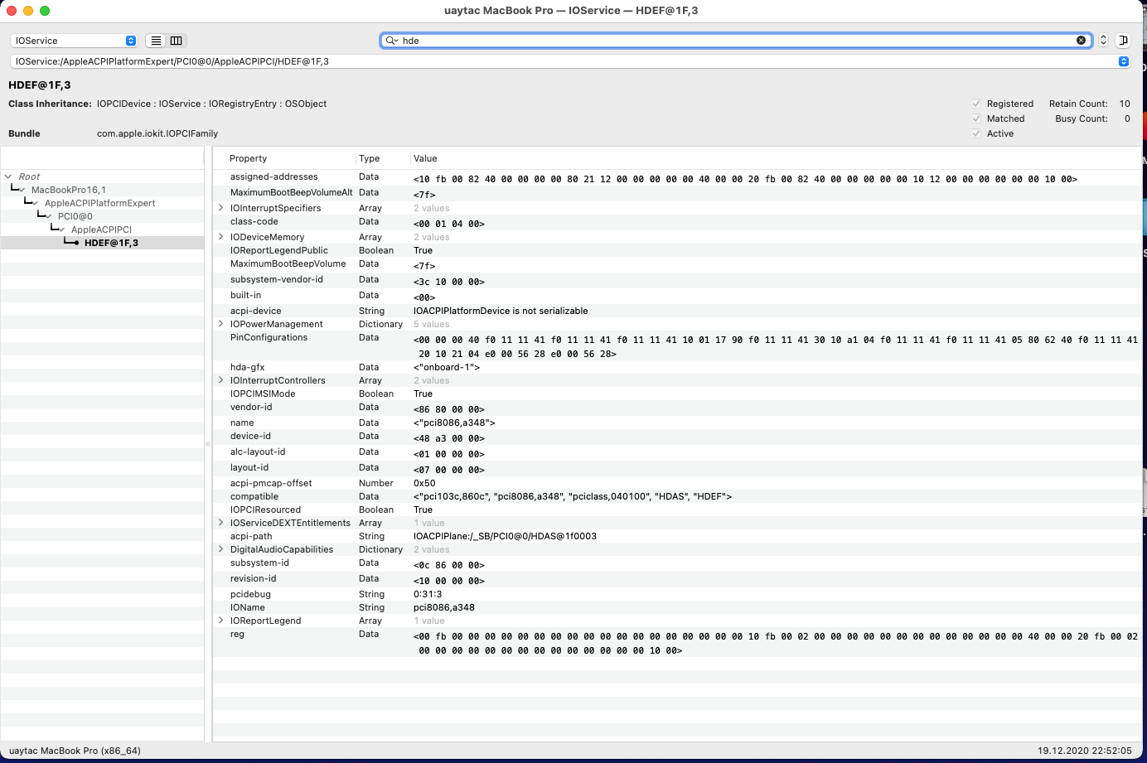
Task: Expand the DigitalAudioCapabilities dictionary row
Action: click(220, 549)
